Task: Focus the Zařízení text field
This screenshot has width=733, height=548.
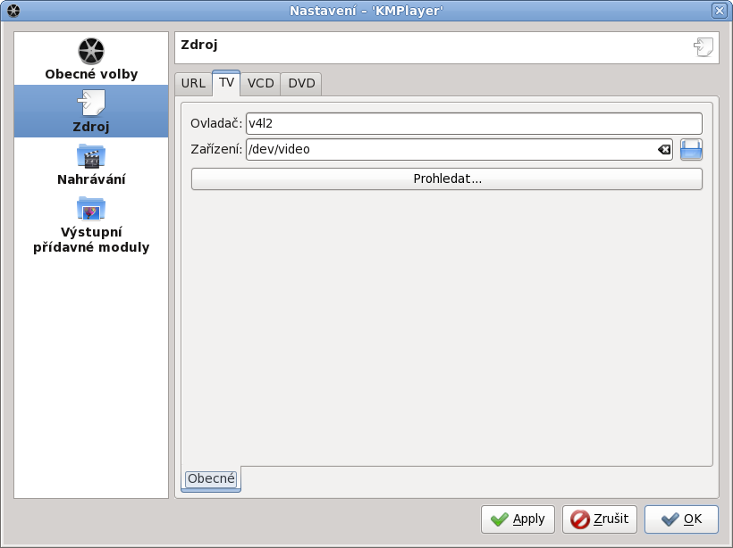Action: click(x=451, y=150)
